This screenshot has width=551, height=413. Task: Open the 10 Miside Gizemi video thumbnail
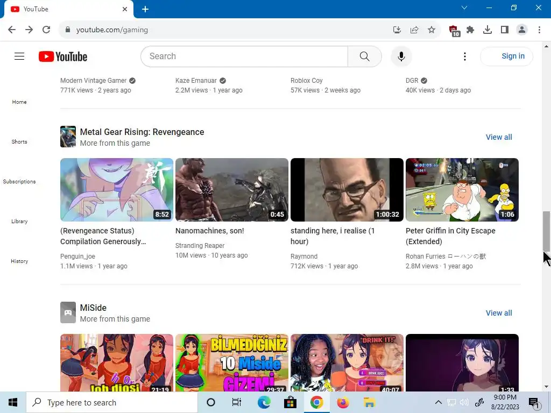click(x=232, y=362)
